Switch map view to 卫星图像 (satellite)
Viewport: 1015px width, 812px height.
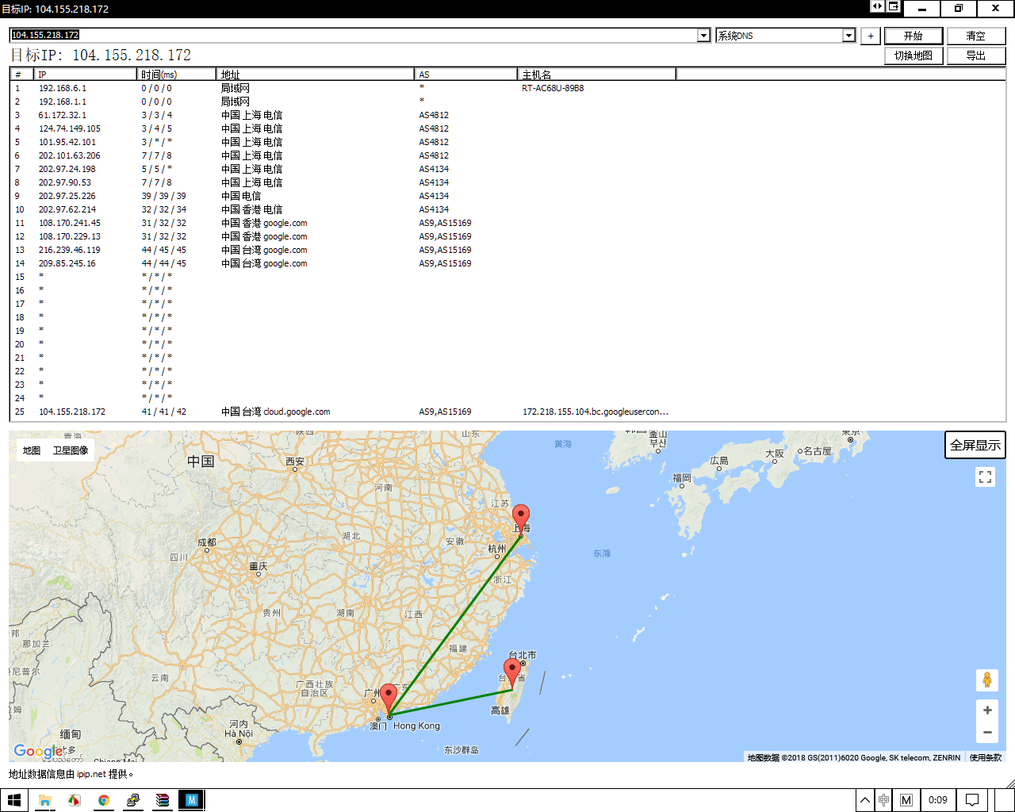[x=71, y=450]
